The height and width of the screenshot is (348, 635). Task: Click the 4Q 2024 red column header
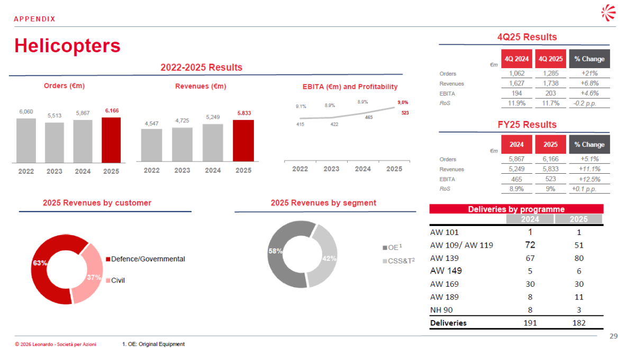[517, 59]
